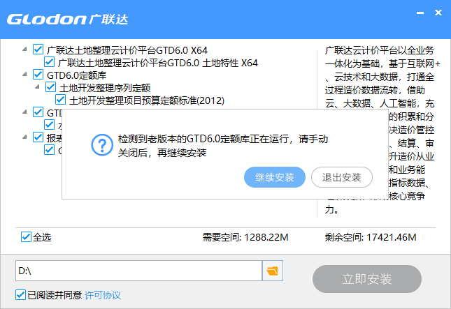The image size is (451, 309).
Task: Uncheck the GTD6.0定额库 checkbox
Action: [38, 75]
